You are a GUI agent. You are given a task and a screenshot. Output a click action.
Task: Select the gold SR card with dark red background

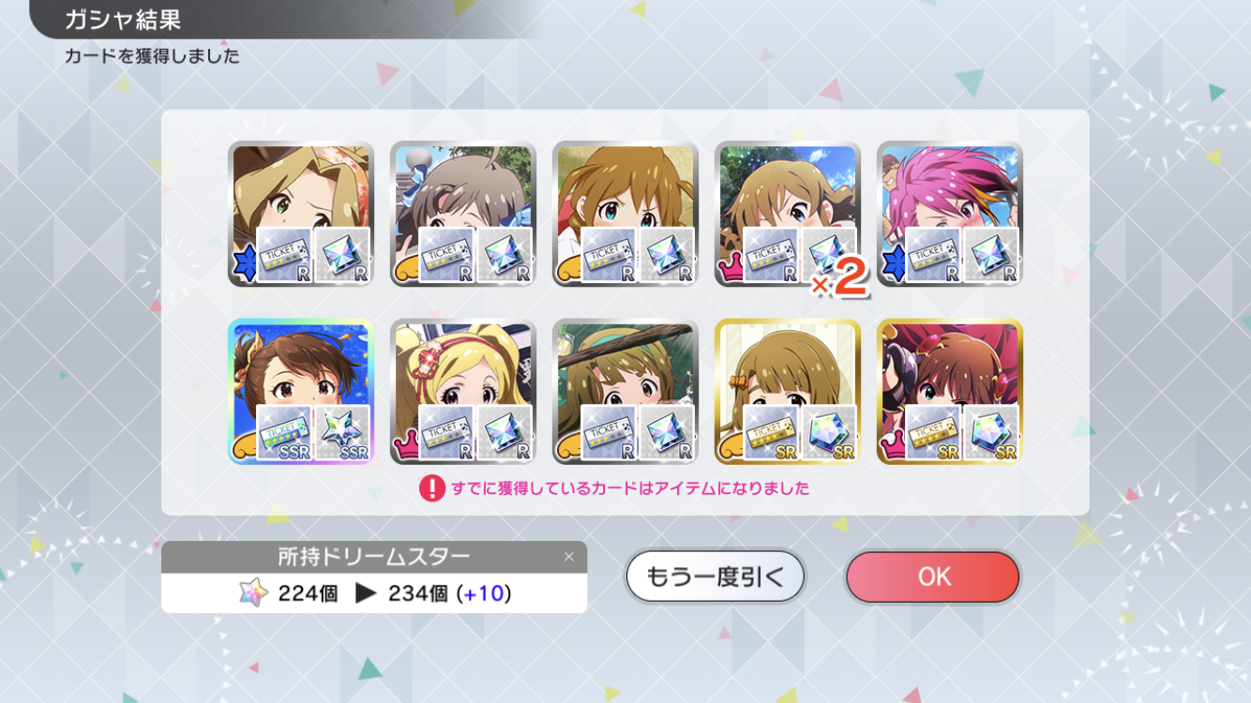(950, 392)
